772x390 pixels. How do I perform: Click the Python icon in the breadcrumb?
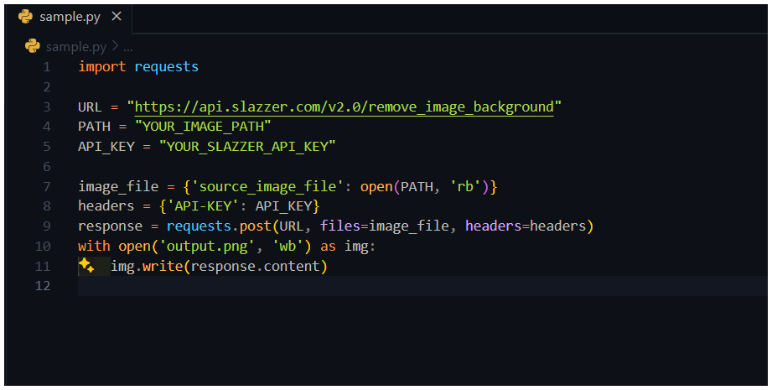click(x=33, y=46)
